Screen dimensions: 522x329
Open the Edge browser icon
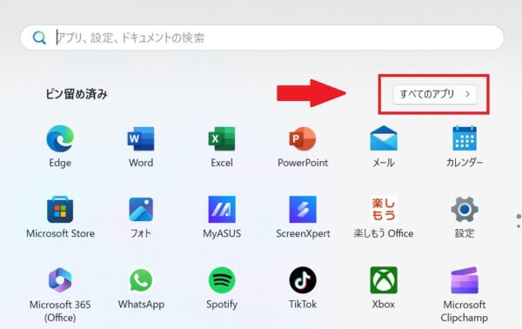(60, 138)
